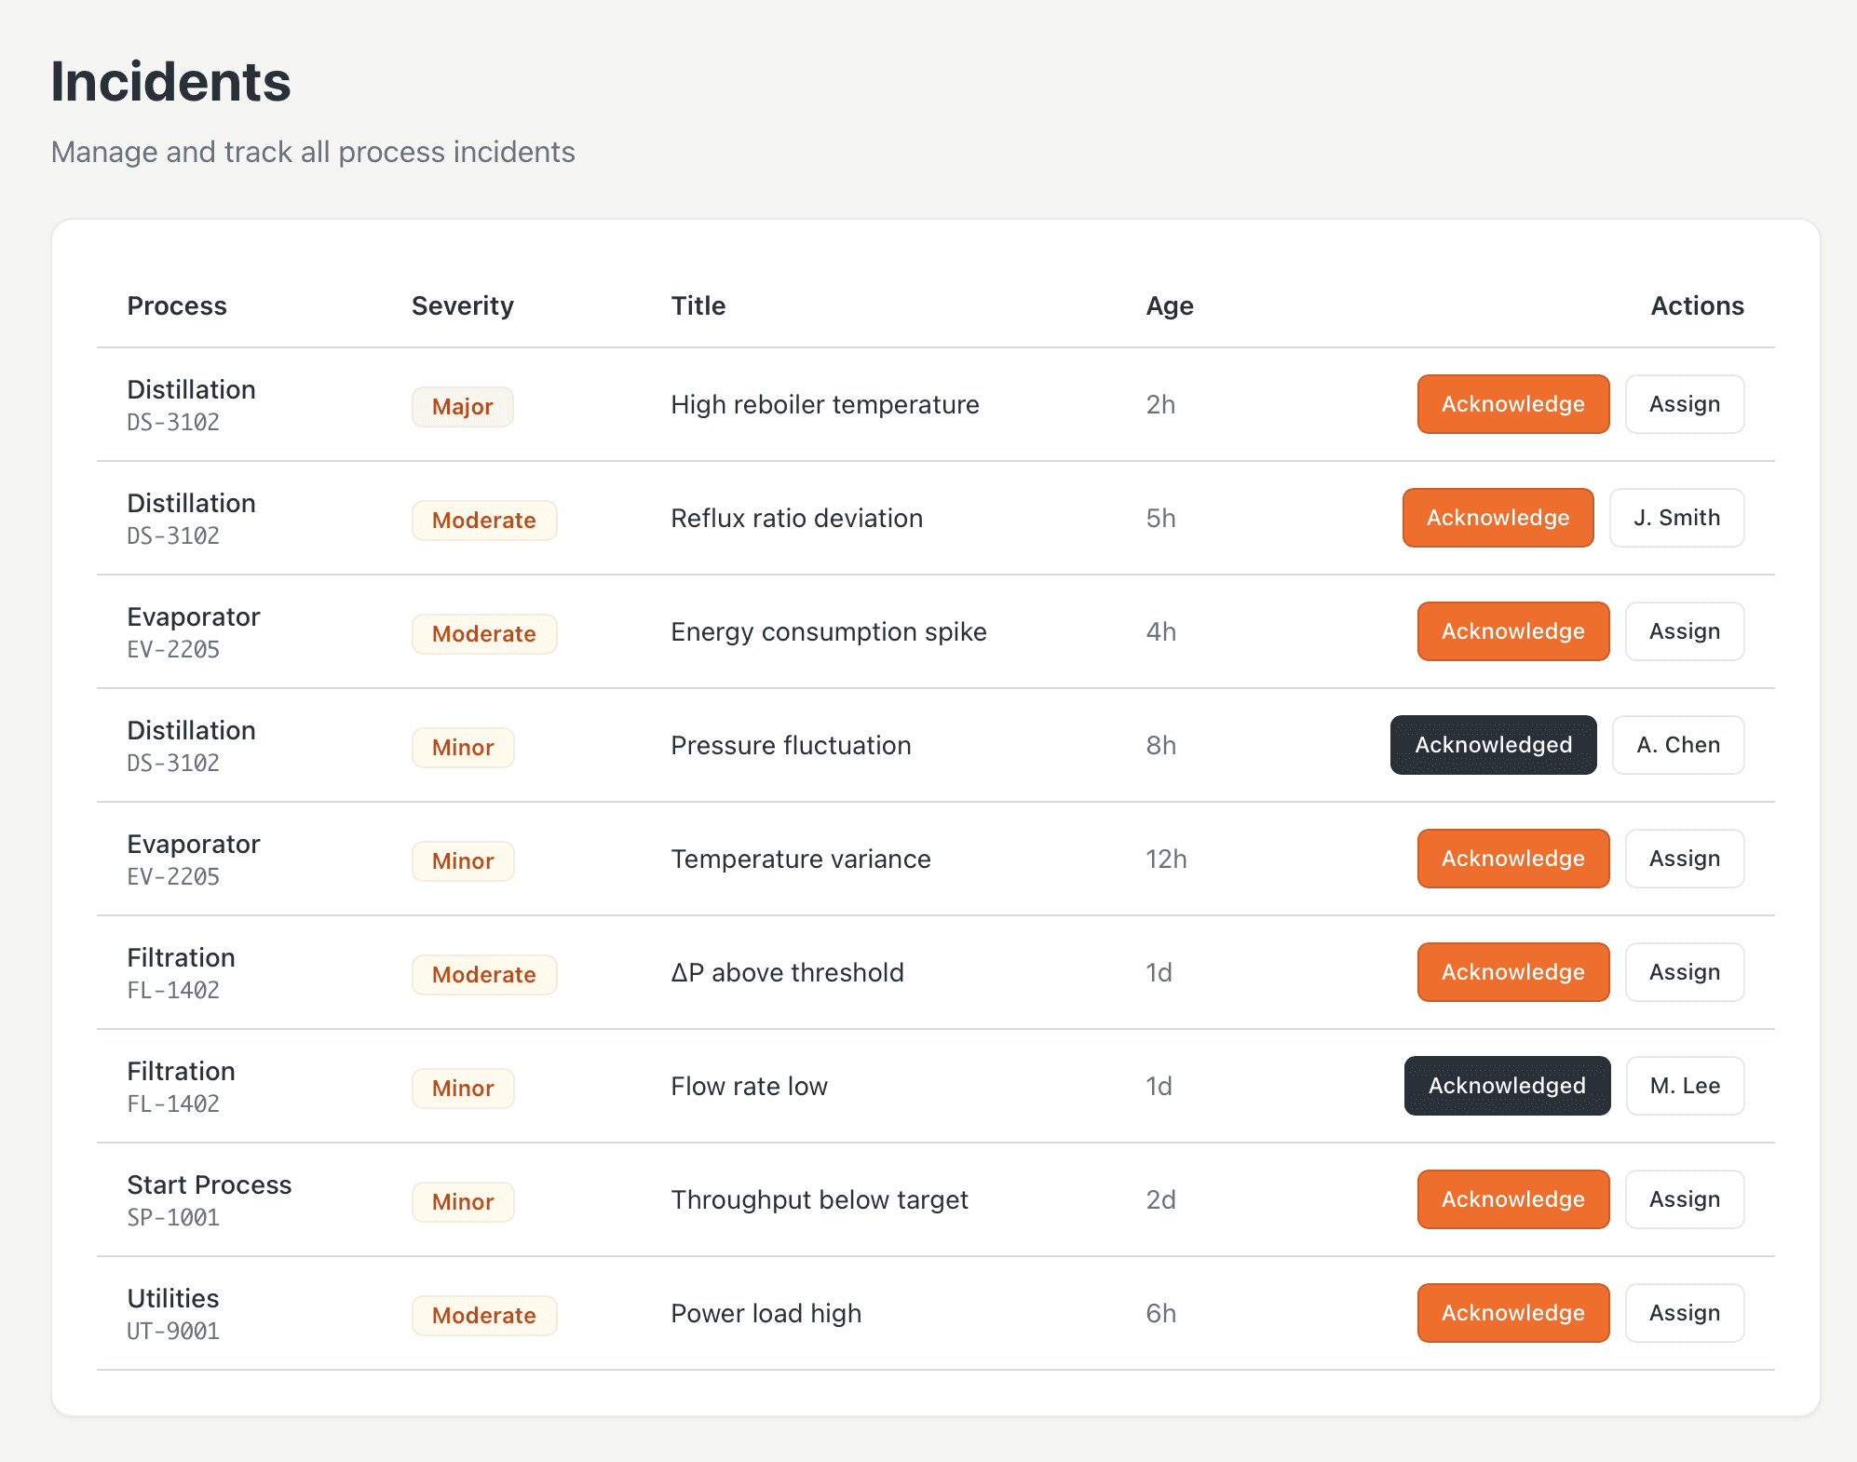This screenshot has height=1462, width=1857.
Task: Acknowledge the Reflux ratio deviation incident
Action: pos(1498,518)
